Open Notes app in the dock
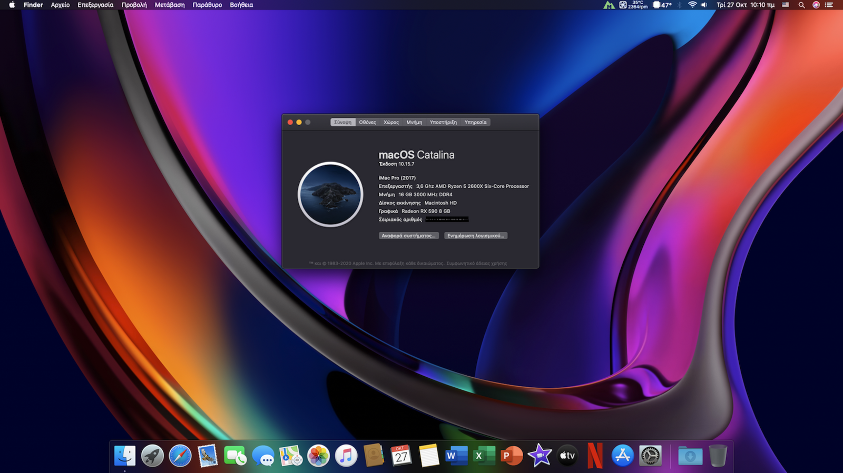This screenshot has width=843, height=473. click(x=429, y=456)
